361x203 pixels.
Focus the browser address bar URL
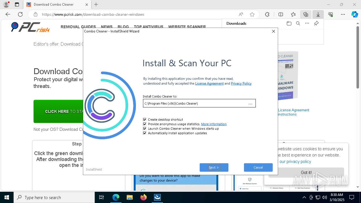coord(93,14)
